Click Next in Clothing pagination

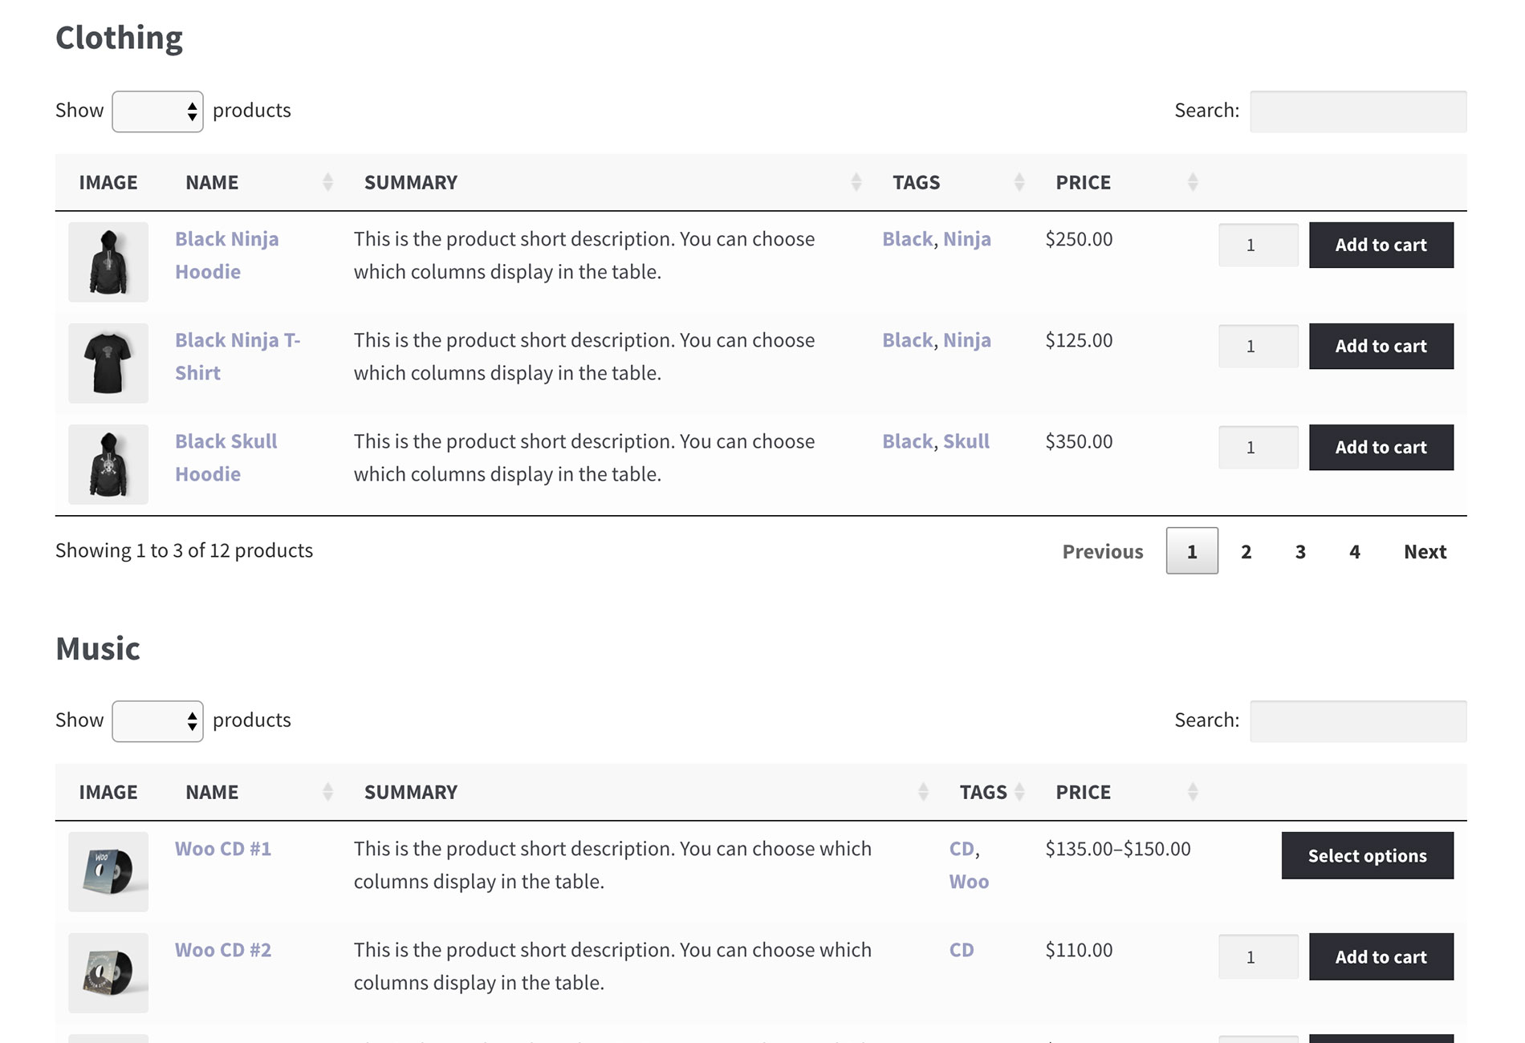pyautogui.click(x=1425, y=551)
